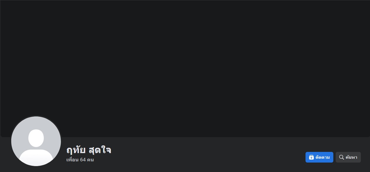Click the ค้นหา text beside magnifier

point(351,157)
